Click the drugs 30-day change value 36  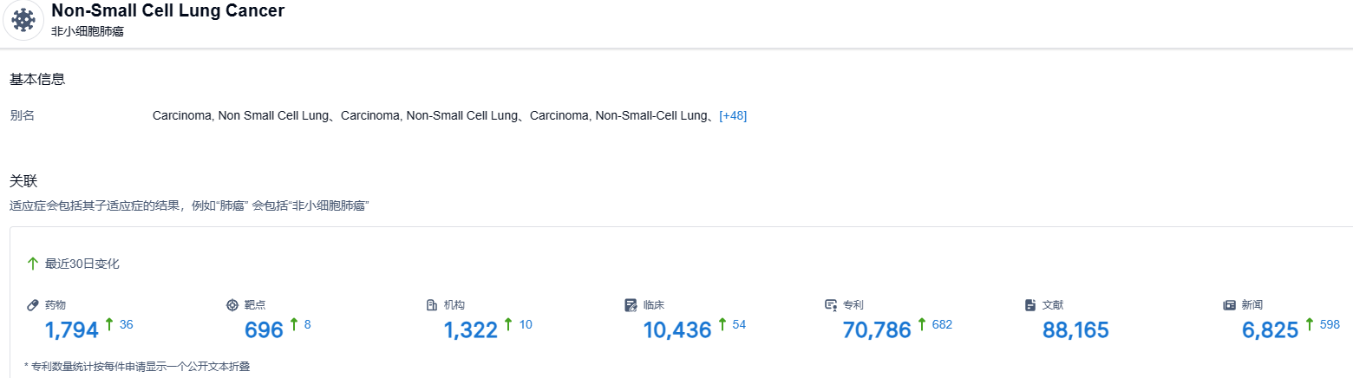(x=127, y=325)
